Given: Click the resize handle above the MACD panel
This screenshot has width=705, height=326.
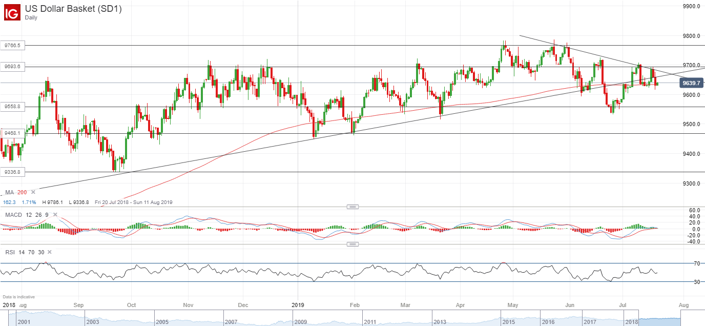Looking at the screenshot, I should click(x=352, y=207).
